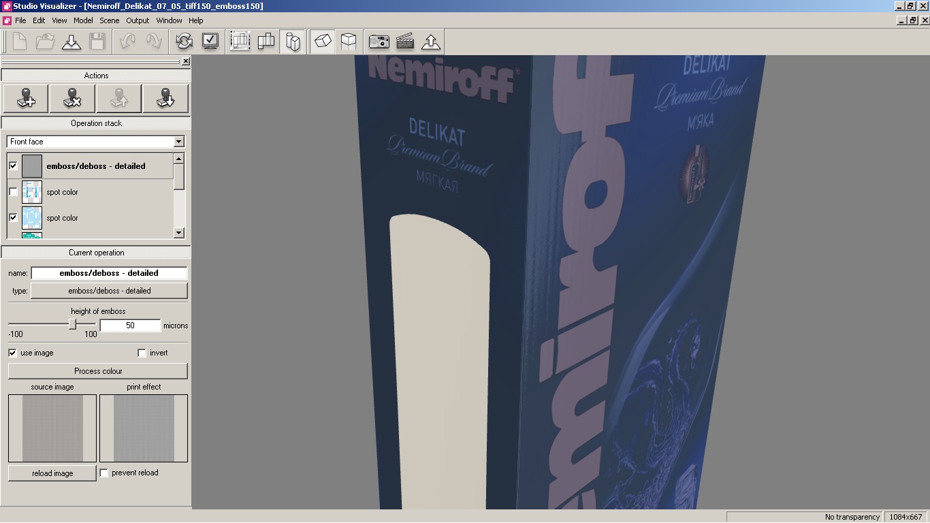Click the 1084x667 status bar size
The height and width of the screenshot is (523, 930).
[x=905, y=517]
